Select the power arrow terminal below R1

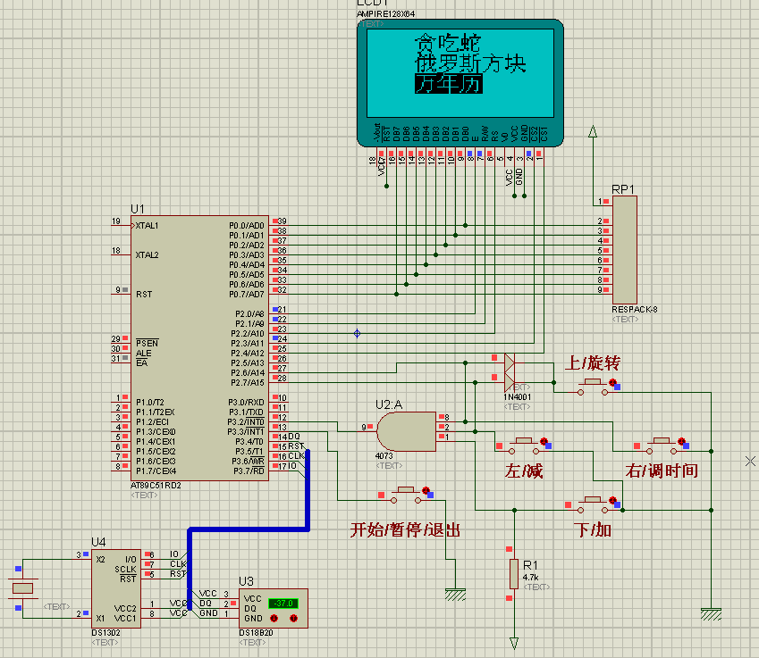coord(513,643)
